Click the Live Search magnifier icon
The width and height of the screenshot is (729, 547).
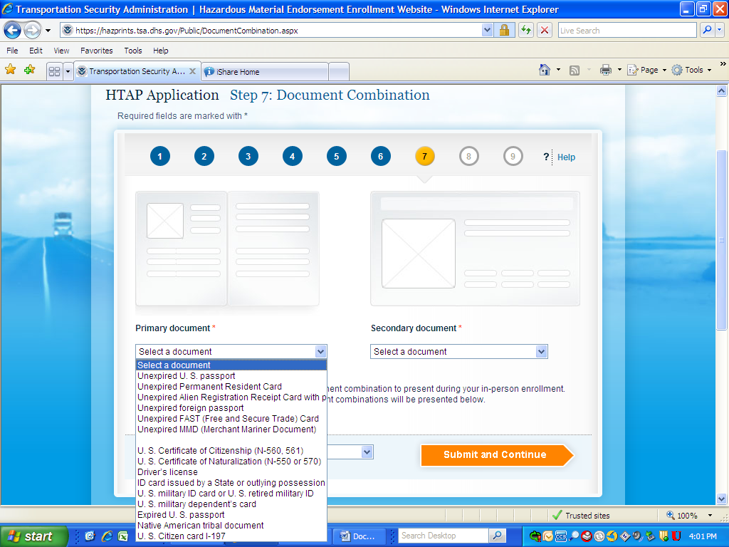(x=707, y=31)
